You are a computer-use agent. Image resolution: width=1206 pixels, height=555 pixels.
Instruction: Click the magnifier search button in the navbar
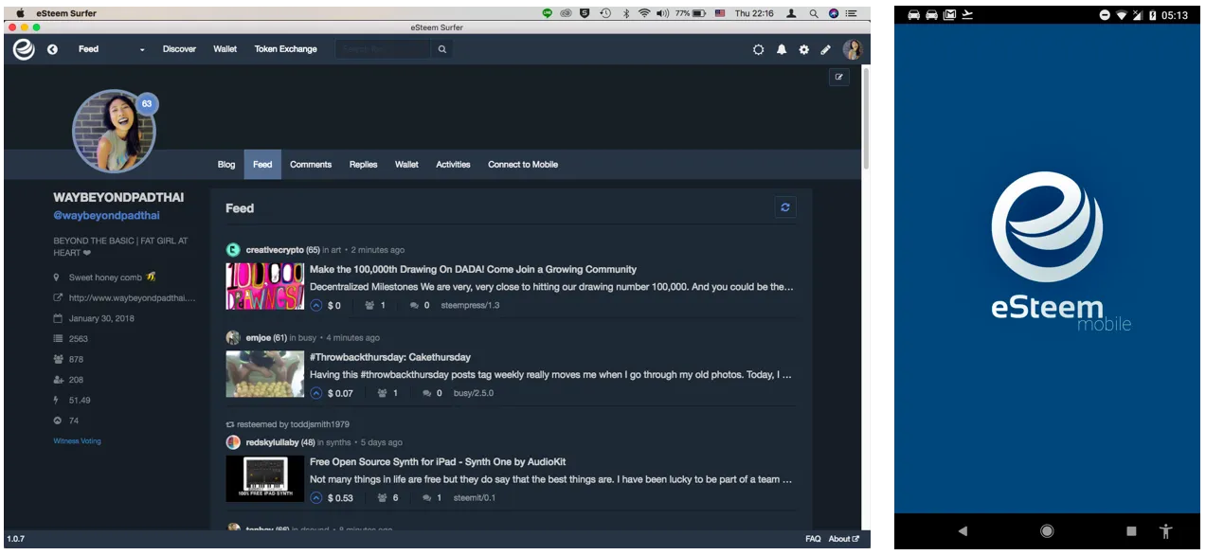click(441, 49)
